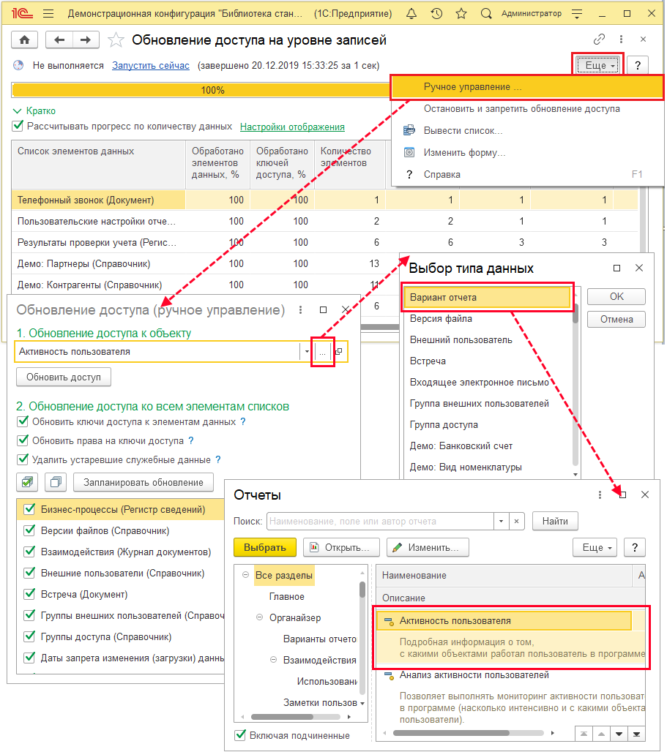
Task: Check all list items icon button
Action: coord(27,482)
